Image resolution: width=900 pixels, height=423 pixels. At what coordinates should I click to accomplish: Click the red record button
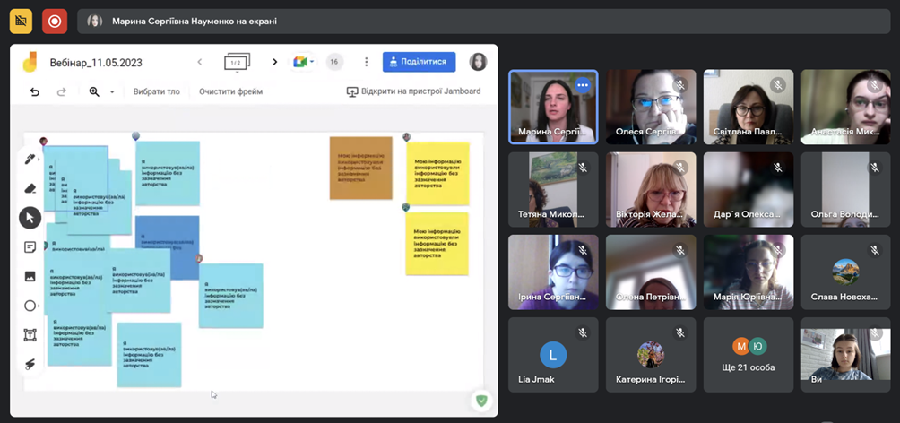click(56, 21)
